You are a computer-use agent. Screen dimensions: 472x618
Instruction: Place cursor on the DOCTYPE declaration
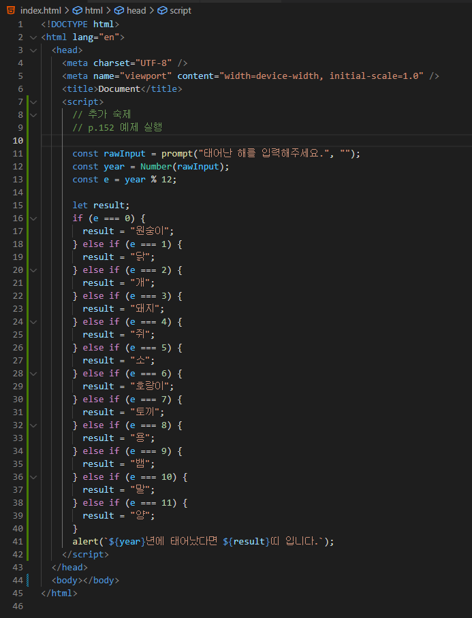80,25
